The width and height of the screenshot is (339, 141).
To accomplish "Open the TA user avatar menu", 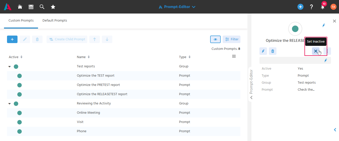I will (x=333, y=7).
